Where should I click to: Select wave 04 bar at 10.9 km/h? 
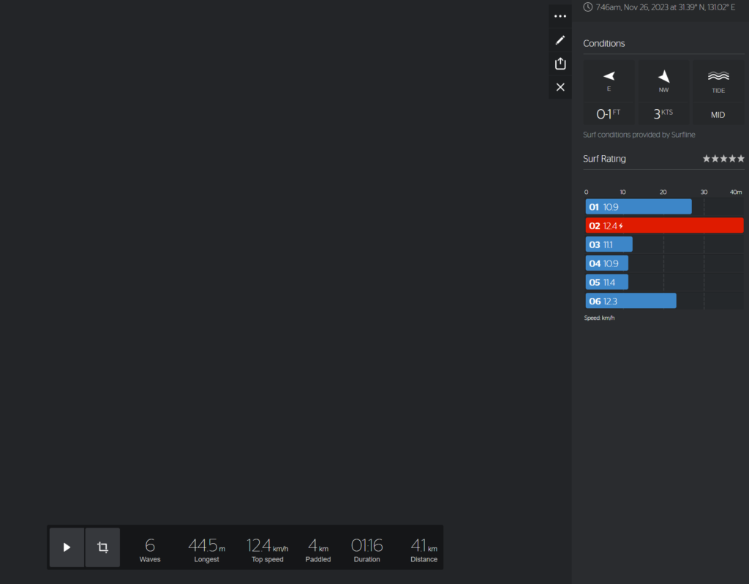point(606,263)
